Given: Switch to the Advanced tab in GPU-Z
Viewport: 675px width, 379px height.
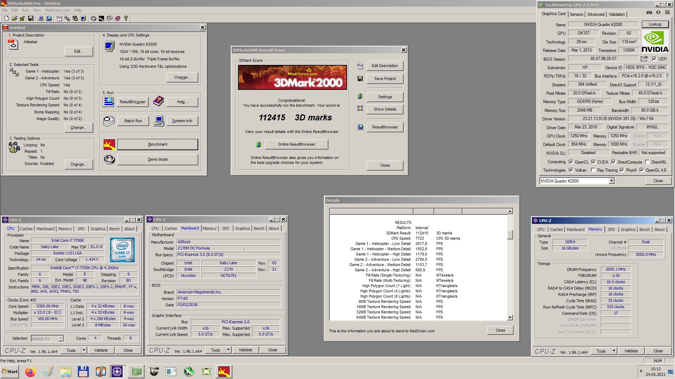Looking at the screenshot, I should [596, 14].
